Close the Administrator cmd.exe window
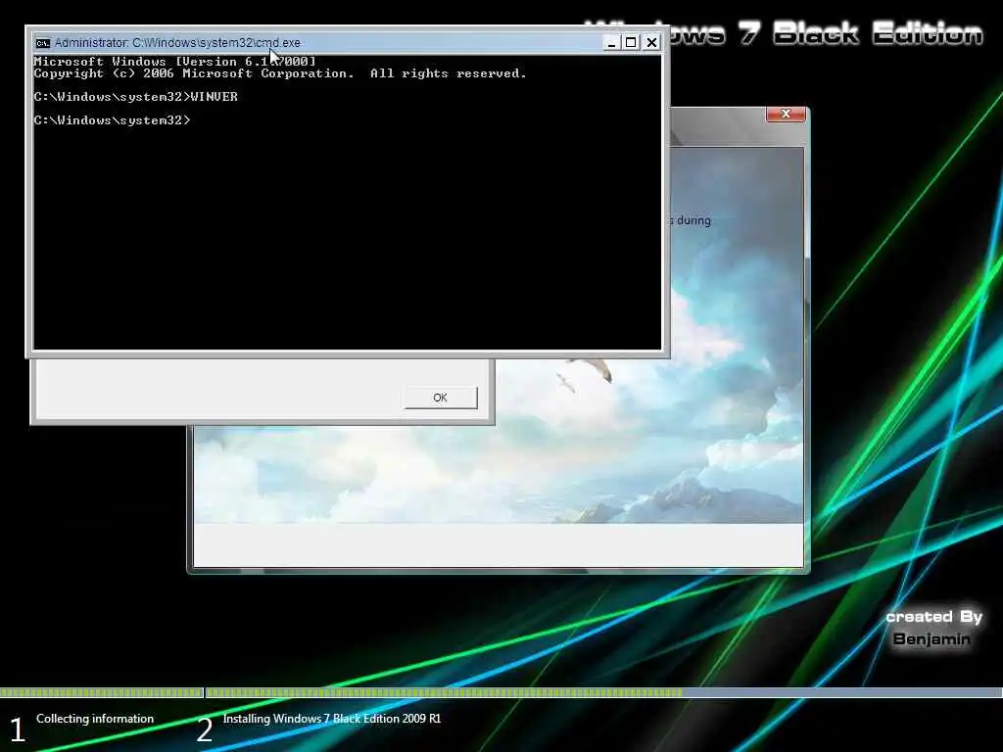Viewport: 1003px width, 752px height. [x=651, y=42]
